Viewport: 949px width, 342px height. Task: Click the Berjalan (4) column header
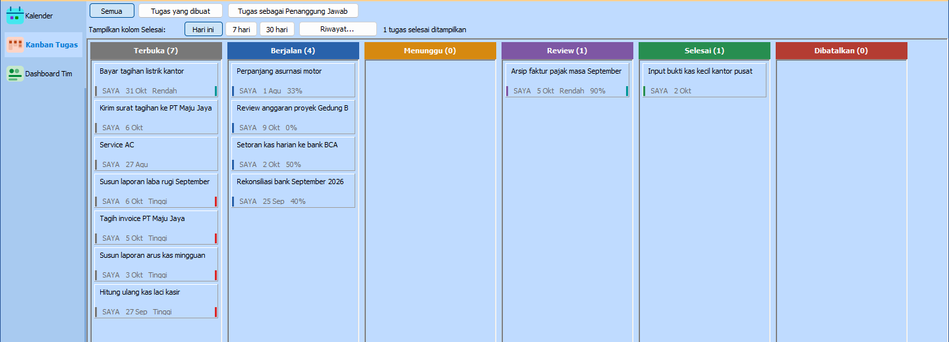pos(293,51)
